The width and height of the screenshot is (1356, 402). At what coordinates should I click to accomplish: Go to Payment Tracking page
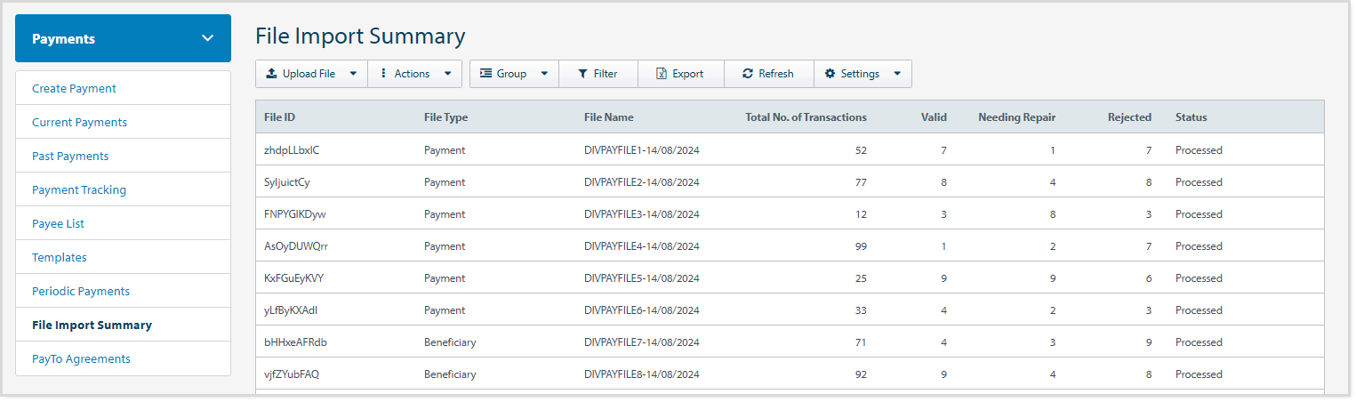click(79, 190)
